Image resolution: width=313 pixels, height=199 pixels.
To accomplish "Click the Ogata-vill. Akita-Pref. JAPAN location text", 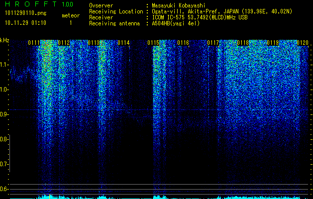I will click(222, 11).
